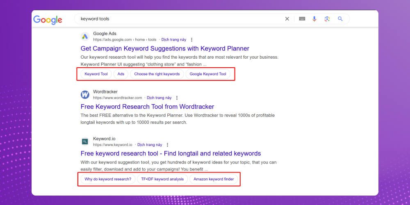Translate the Keyword.io page
The width and height of the screenshot is (410, 205).
click(150, 145)
